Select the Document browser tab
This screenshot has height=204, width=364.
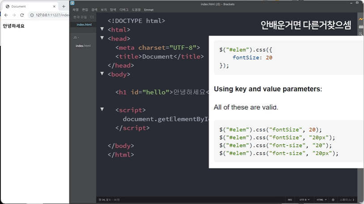30,7
